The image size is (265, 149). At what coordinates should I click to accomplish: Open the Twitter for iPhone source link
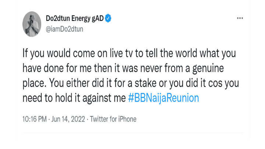click(113, 119)
